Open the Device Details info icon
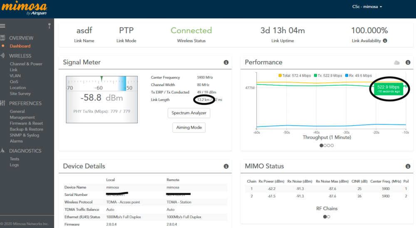This screenshot has width=416, height=228. pyautogui.click(x=226, y=166)
